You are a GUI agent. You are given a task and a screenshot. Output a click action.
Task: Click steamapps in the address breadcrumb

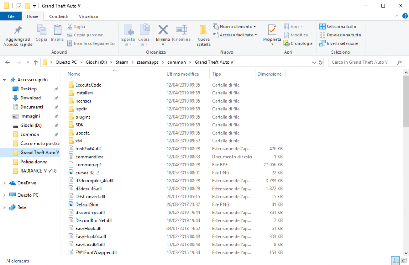tap(148, 62)
